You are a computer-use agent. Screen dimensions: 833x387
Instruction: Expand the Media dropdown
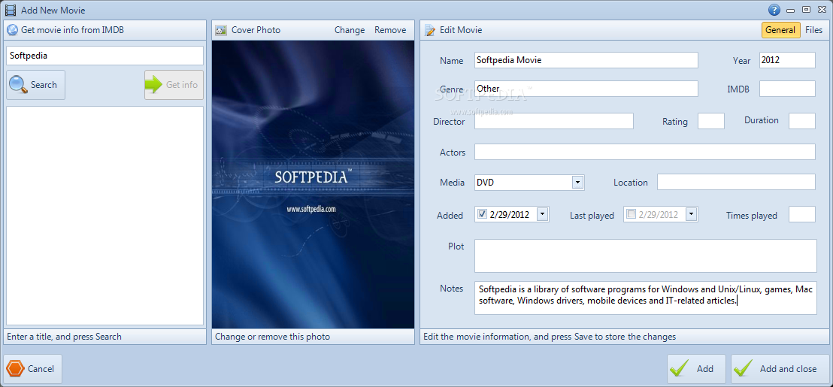click(577, 183)
